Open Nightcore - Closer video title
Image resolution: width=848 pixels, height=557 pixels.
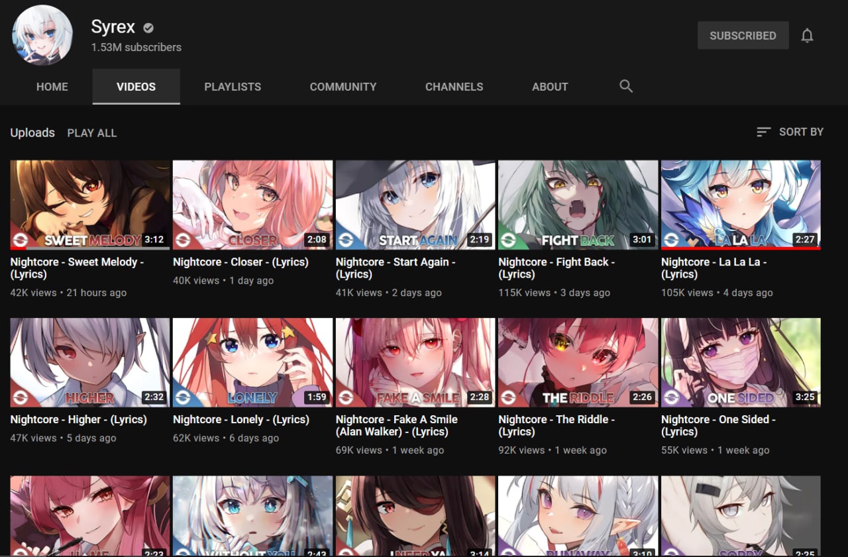pos(240,262)
